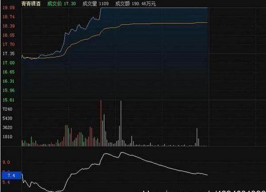Click the tallest red volume bar
The width and height of the screenshot is (266, 192).
[x=101, y=123]
